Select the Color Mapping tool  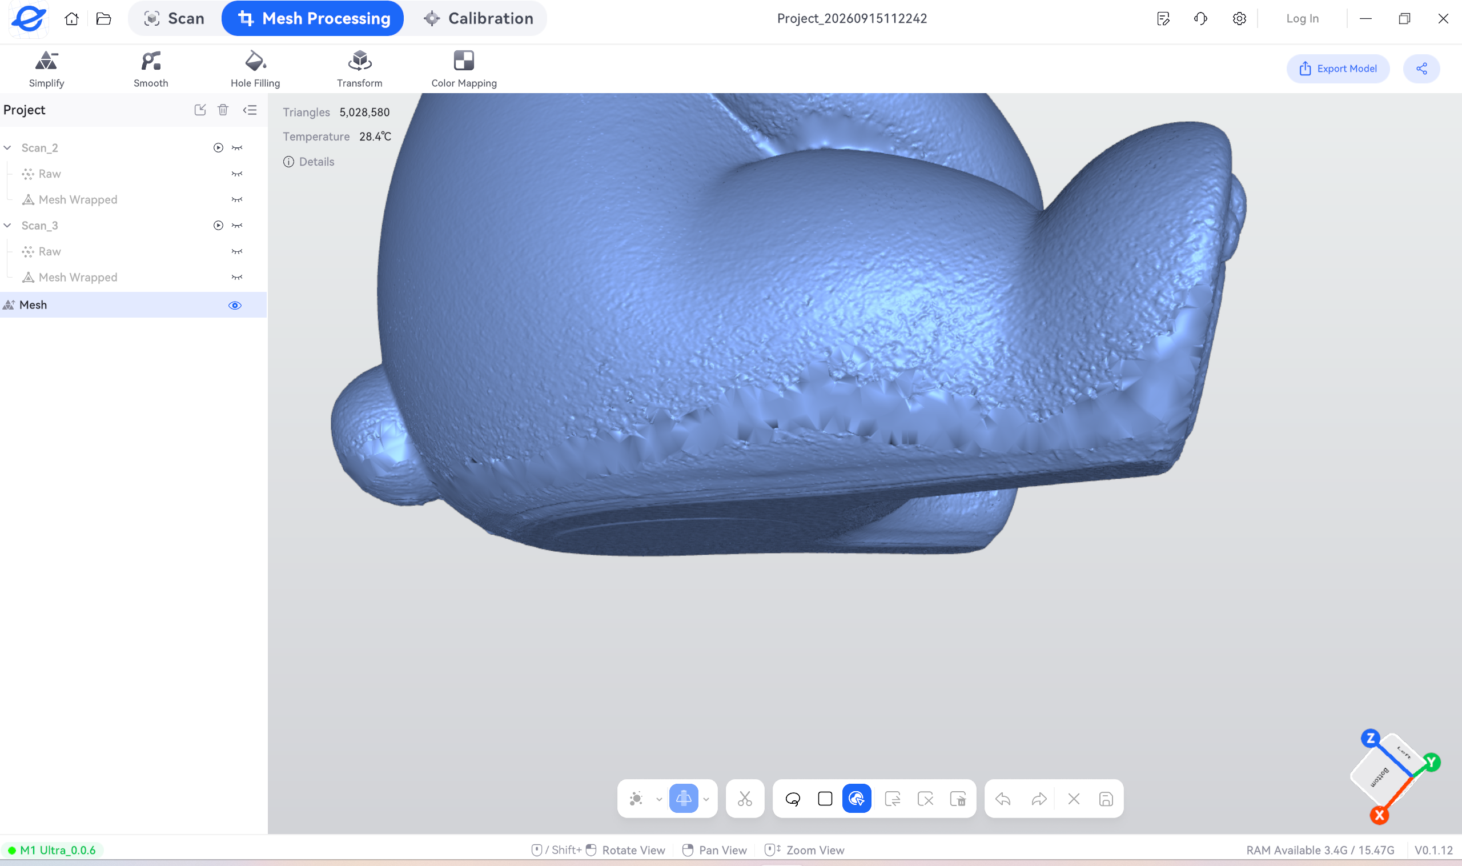pos(464,69)
